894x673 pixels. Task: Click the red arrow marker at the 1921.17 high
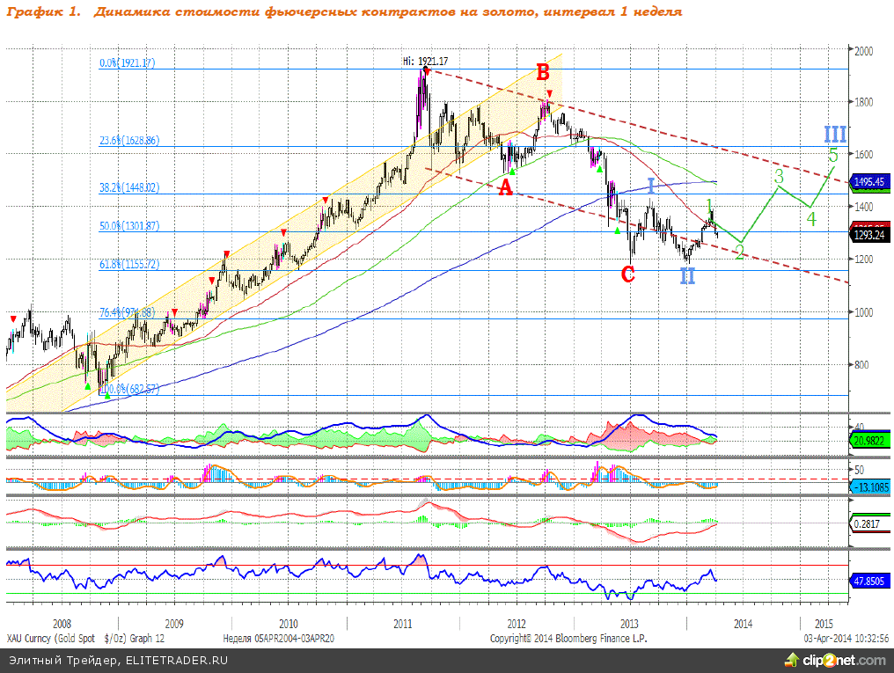pos(426,69)
